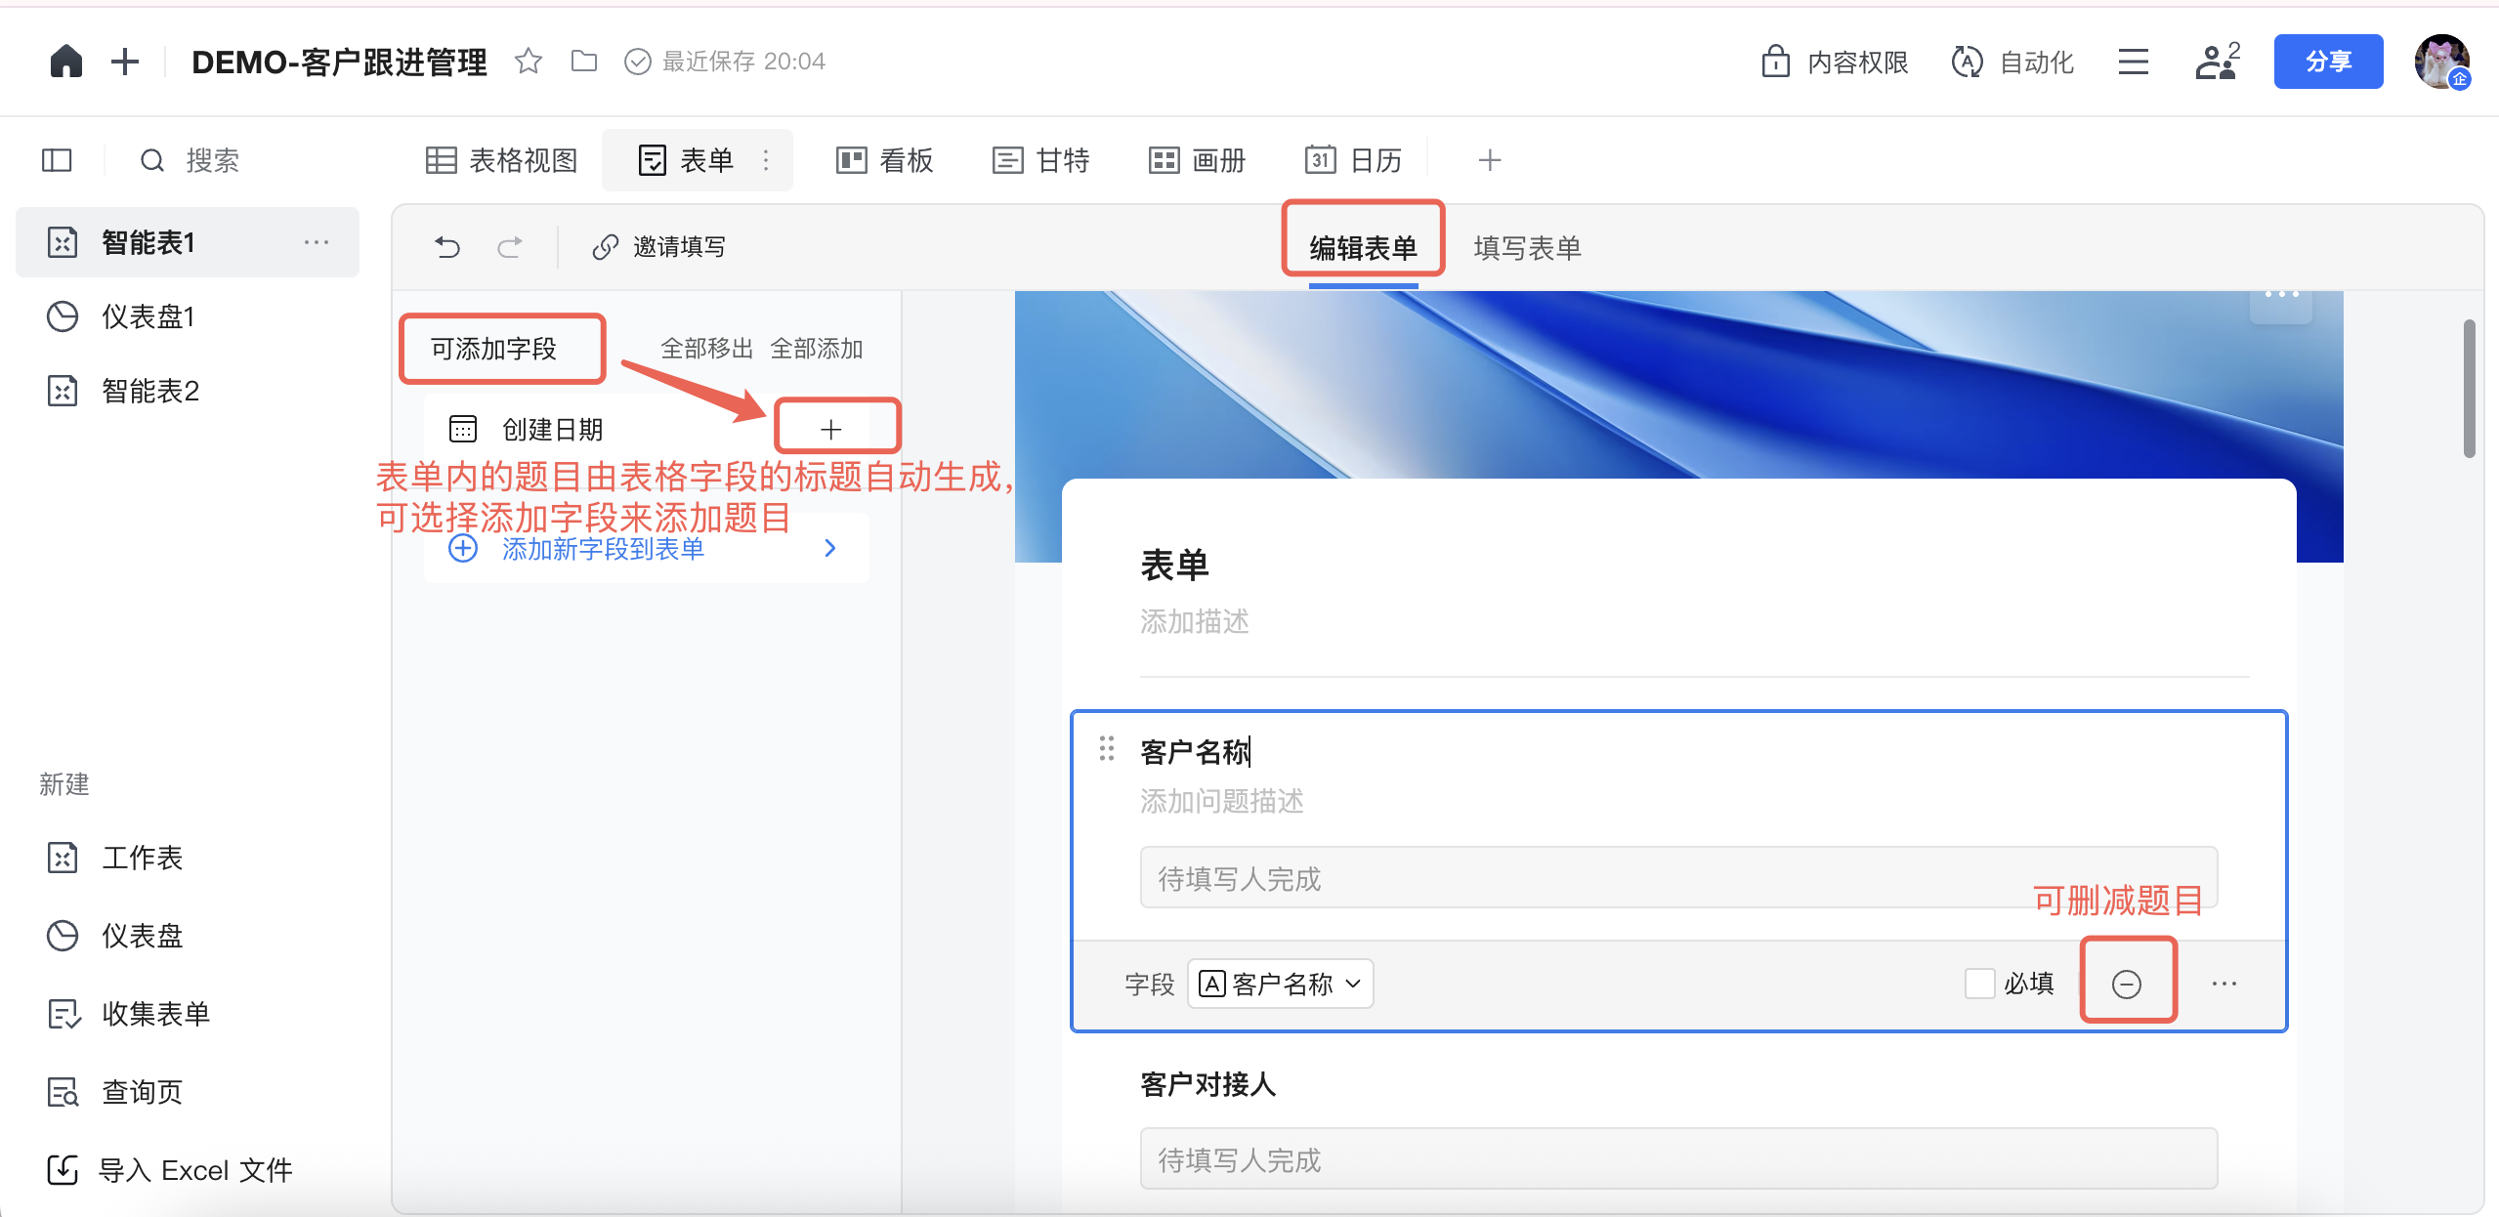Switch to 填写表单 tab
2499x1217 pixels.
click(x=1527, y=248)
